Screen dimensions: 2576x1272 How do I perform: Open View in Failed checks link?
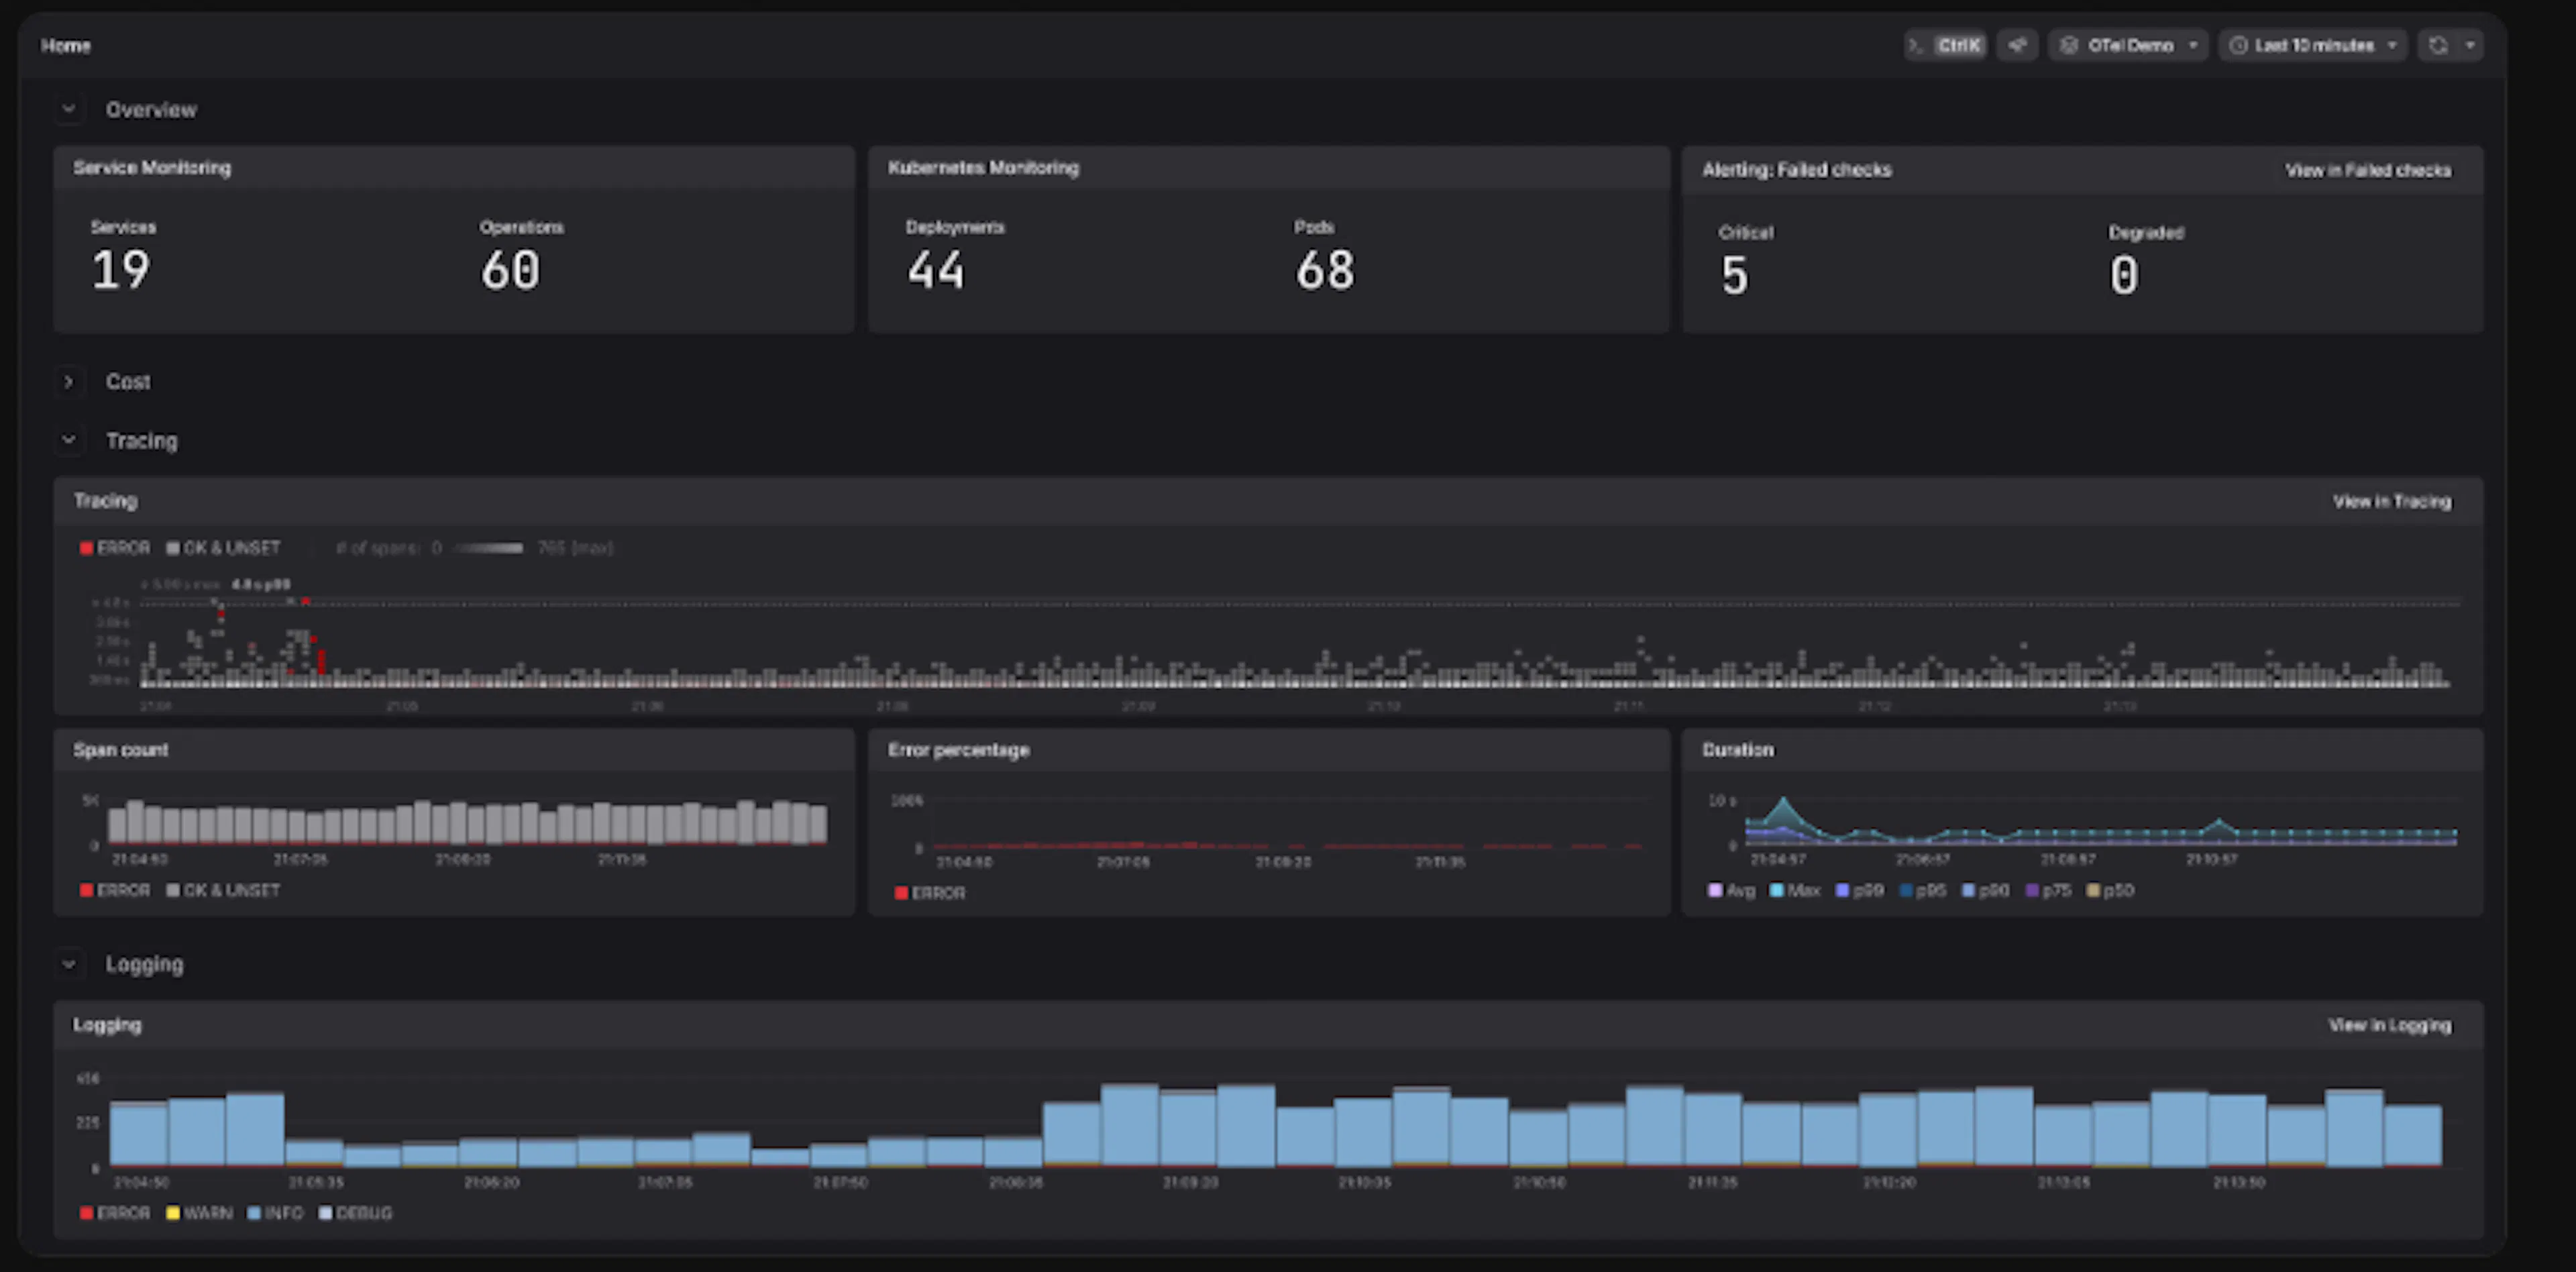pyautogui.click(x=2367, y=170)
